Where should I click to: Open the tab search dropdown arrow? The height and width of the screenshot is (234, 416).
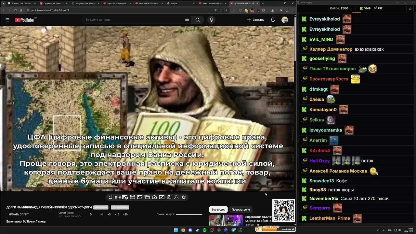click(x=3, y=3)
